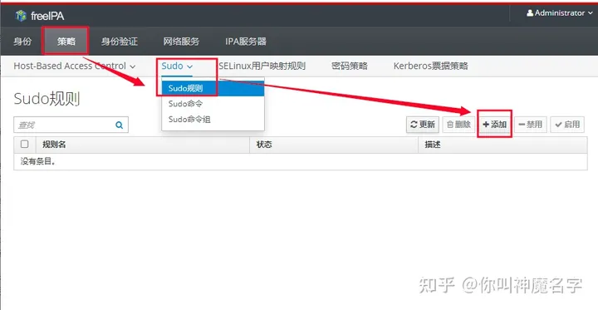
Task: Click the 删除 trash button
Action: point(458,125)
